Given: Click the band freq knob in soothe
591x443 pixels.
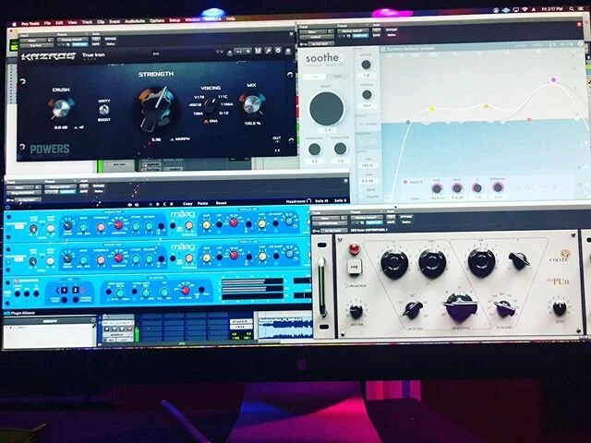Looking at the screenshot, I should pos(437,188).
